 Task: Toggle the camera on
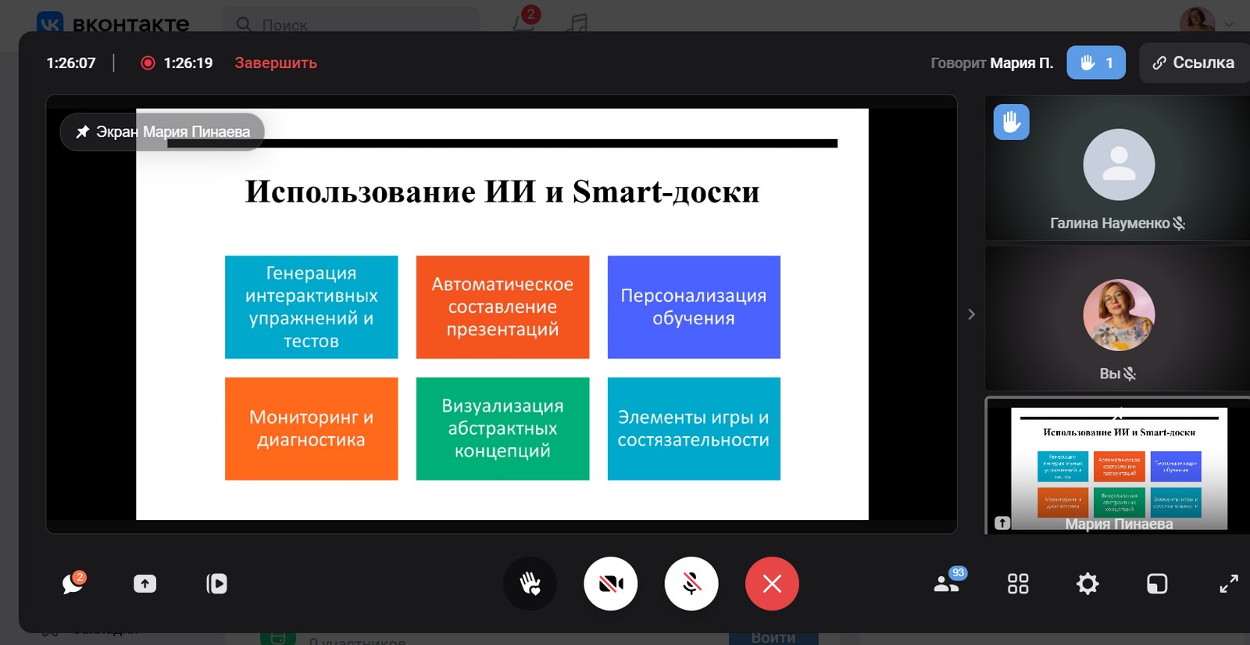coord(610,583)
